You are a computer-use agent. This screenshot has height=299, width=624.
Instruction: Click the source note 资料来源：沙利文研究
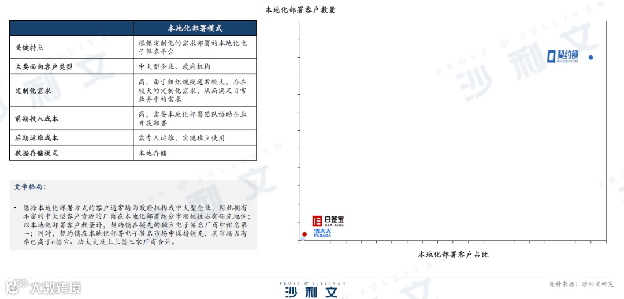pyautogui.click(x=581, y=285)
